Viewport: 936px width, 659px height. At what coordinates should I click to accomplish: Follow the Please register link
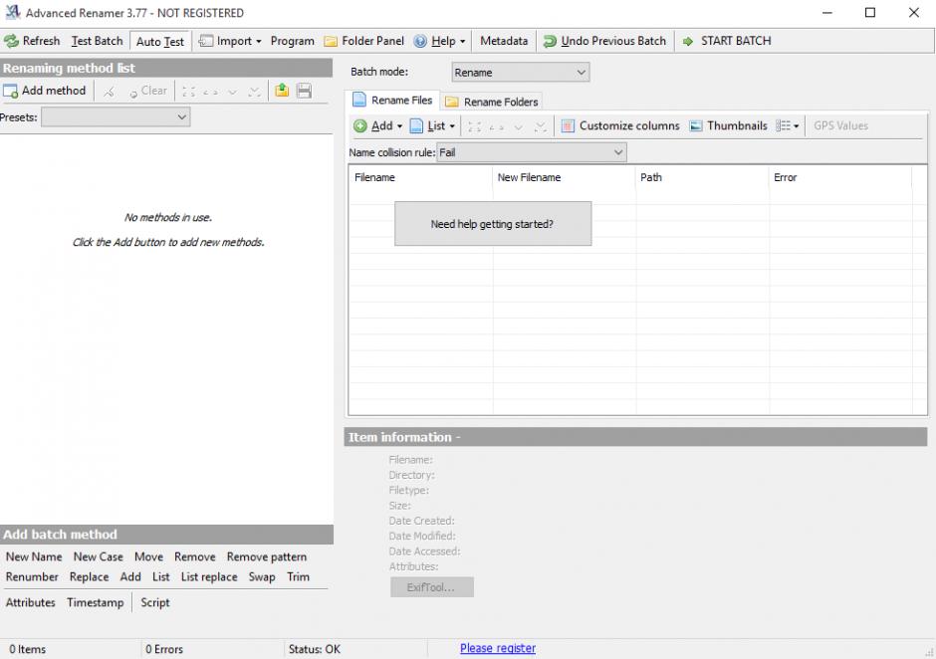[497, 648]
